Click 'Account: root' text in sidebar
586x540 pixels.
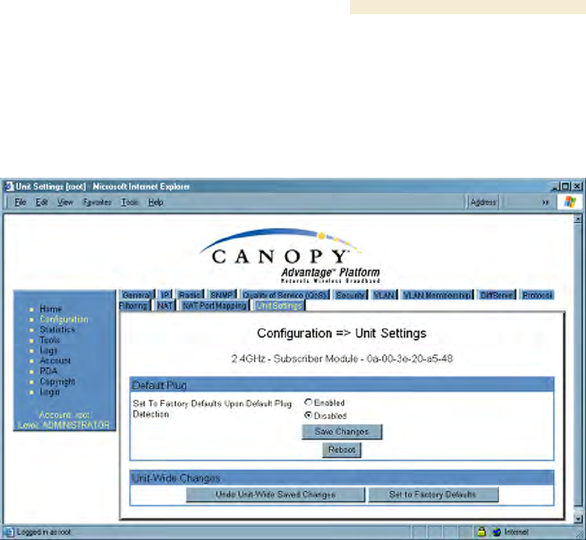point(64,414)
